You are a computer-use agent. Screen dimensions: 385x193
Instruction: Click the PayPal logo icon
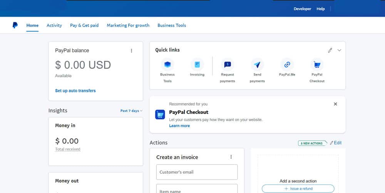[x=15, y=25]
